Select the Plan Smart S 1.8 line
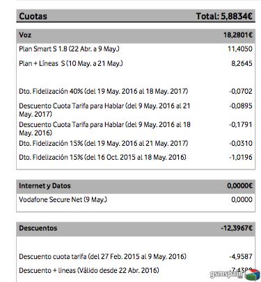 pyautogui.click(x=136, y=49)
